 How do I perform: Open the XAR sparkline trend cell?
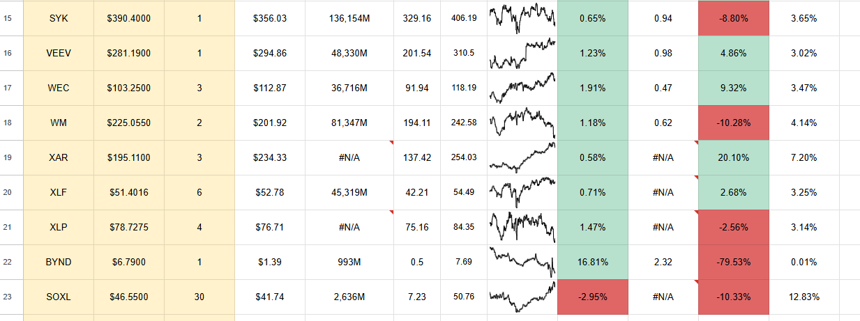coord(522,158)
